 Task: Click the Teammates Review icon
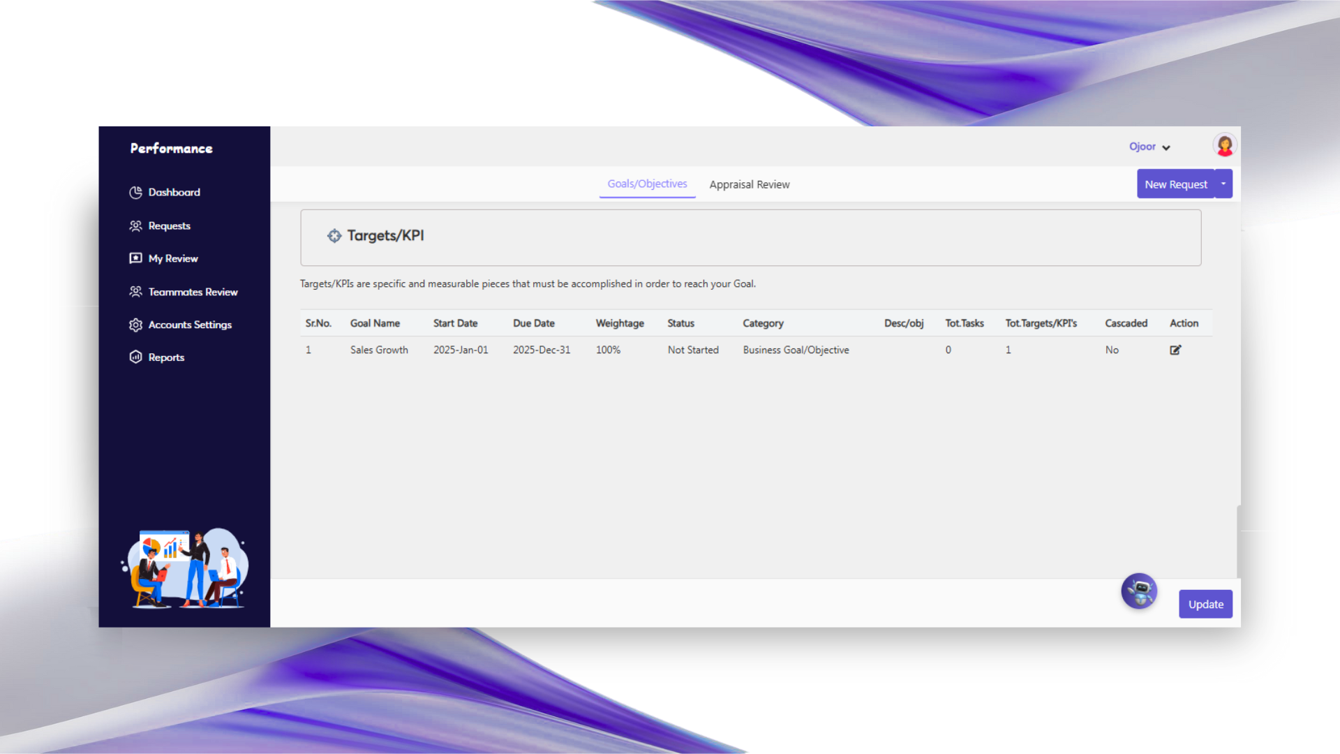tap(135, 292)
